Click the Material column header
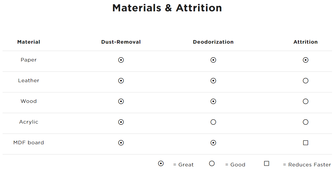Screen dimensions: 334x180 point(29,42)
